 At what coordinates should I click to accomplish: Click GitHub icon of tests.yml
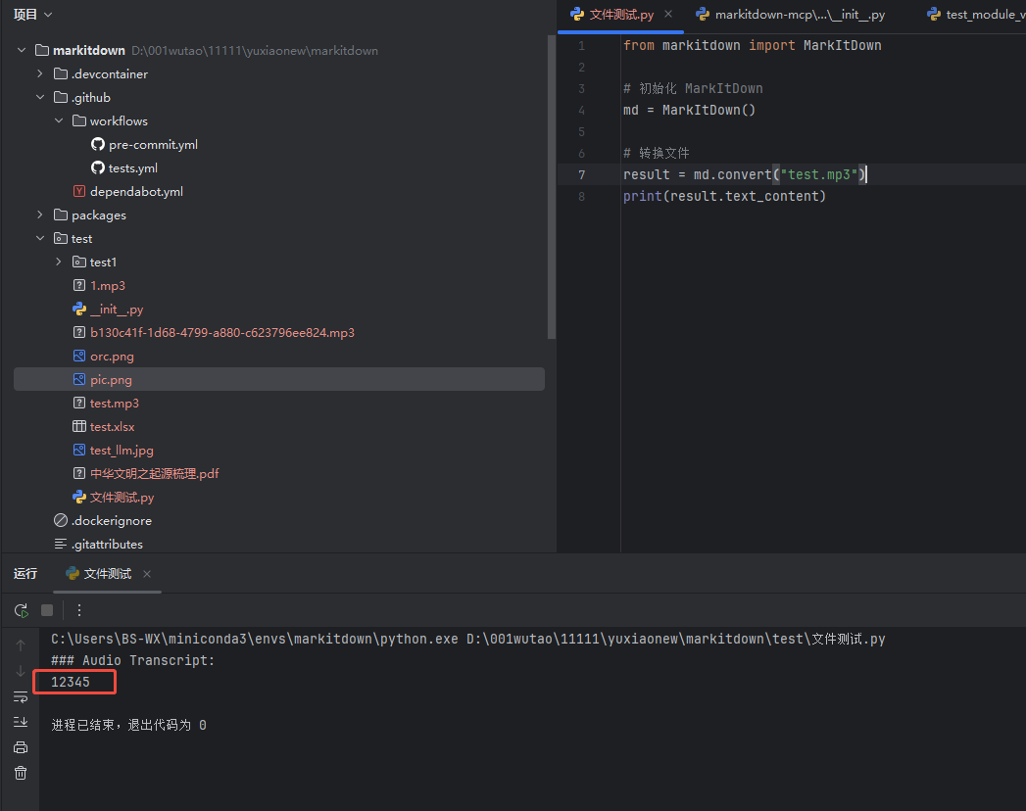click(x=97, y=168)
